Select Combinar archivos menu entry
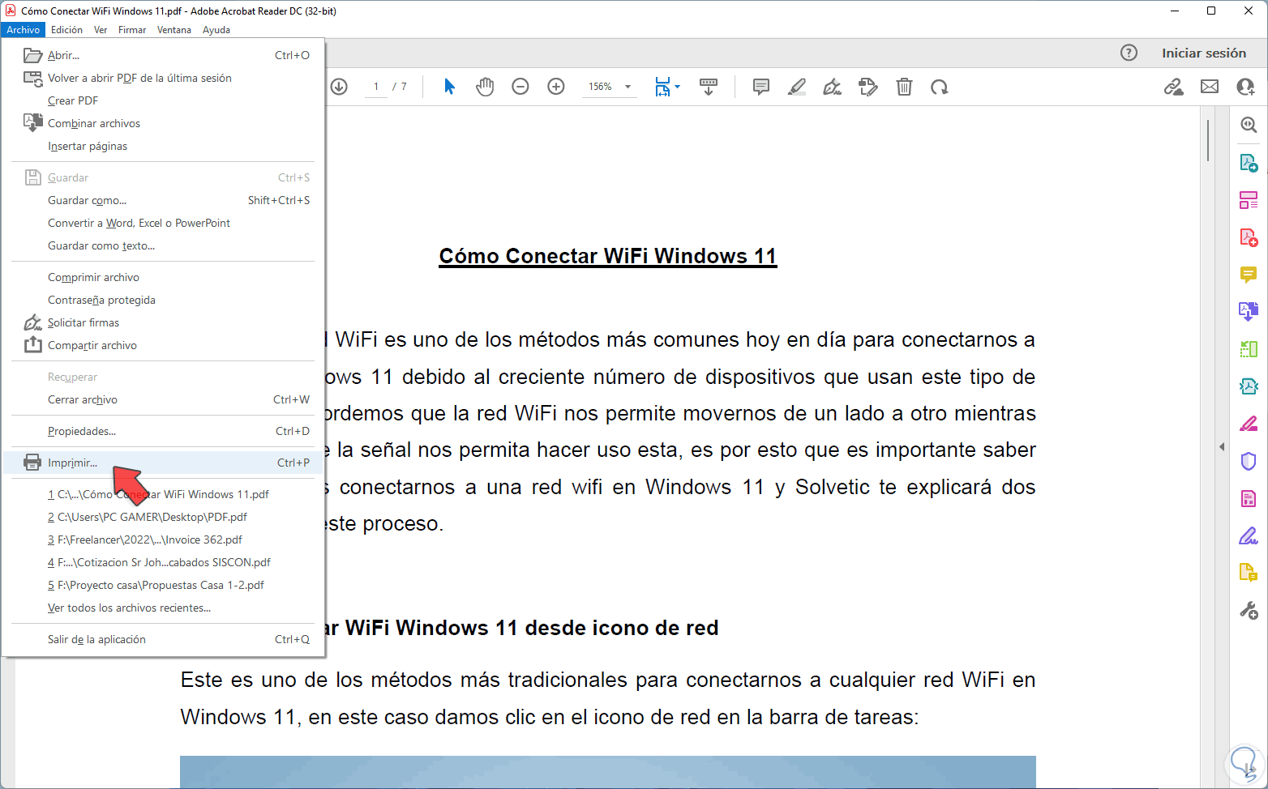Screen dimensions: 1268x789 pos(163,123)
